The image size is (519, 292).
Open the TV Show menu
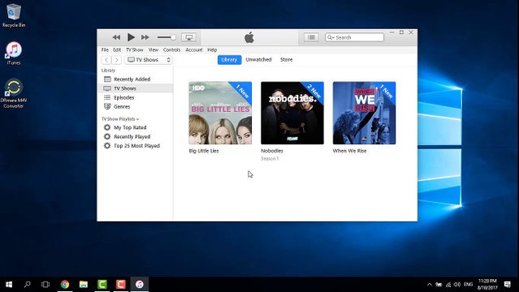pyautogui.click(x=134, y=49)
